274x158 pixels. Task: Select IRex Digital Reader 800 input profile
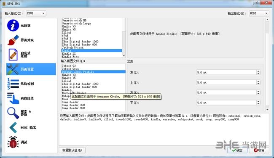93,87
